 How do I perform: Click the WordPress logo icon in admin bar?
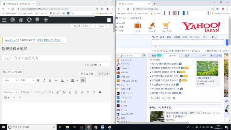(x=13, y=20)
